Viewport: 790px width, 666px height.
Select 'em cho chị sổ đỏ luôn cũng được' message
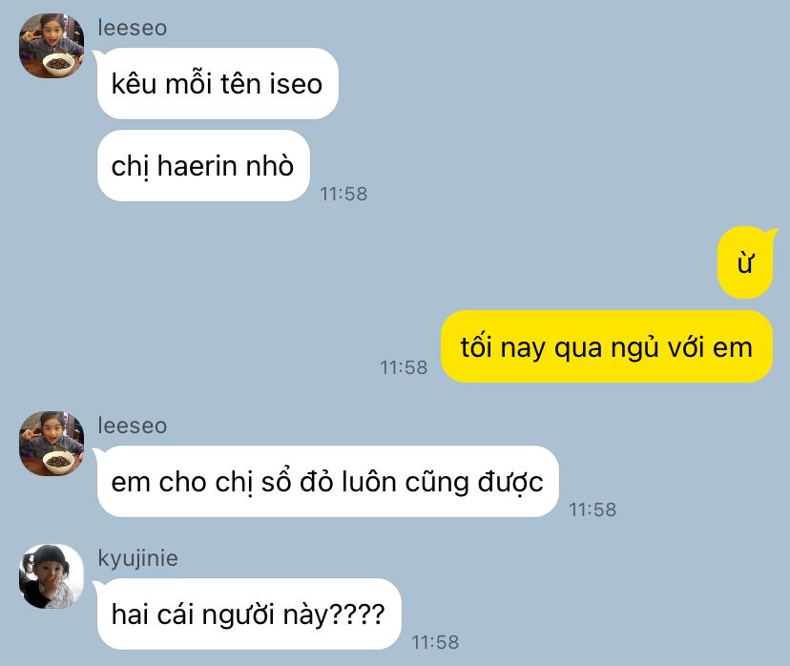[328, 482]
